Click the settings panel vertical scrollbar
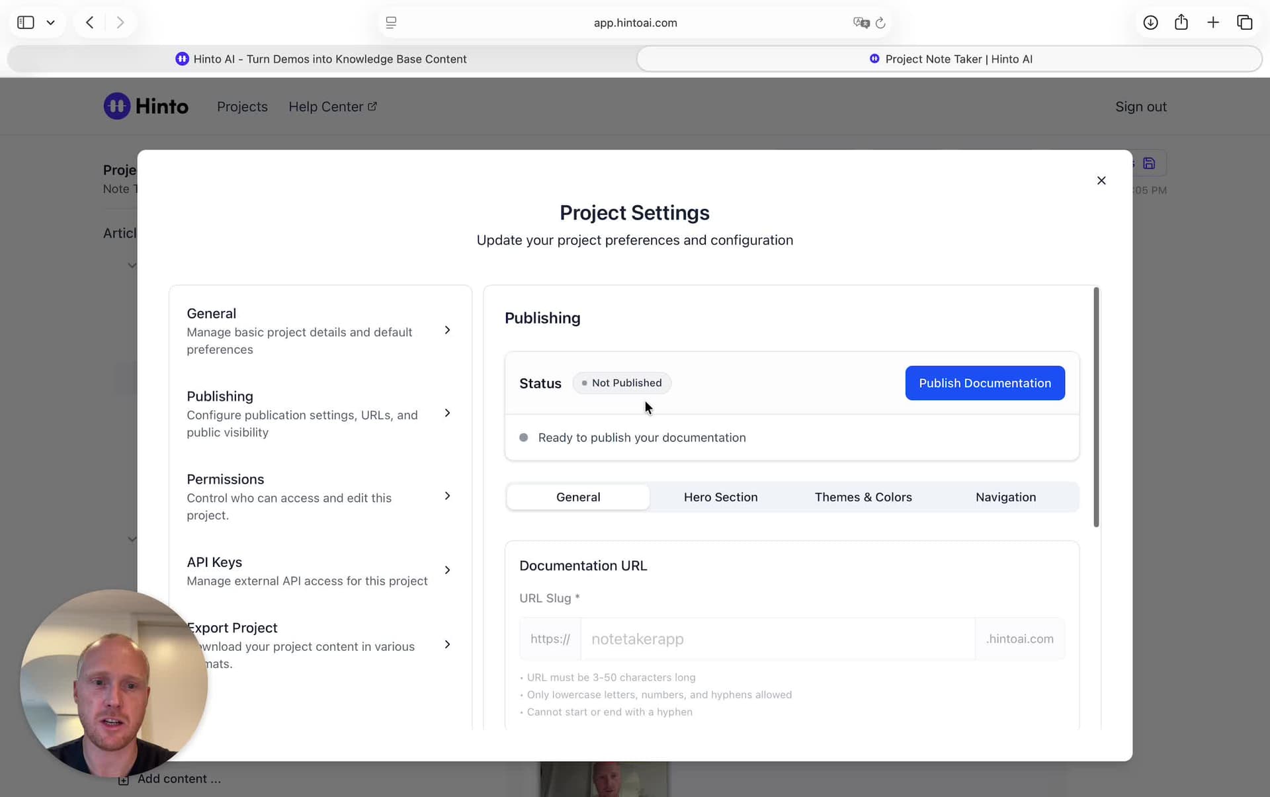The width and height of the screenshot is (1270, 797). pos(1096,407)
